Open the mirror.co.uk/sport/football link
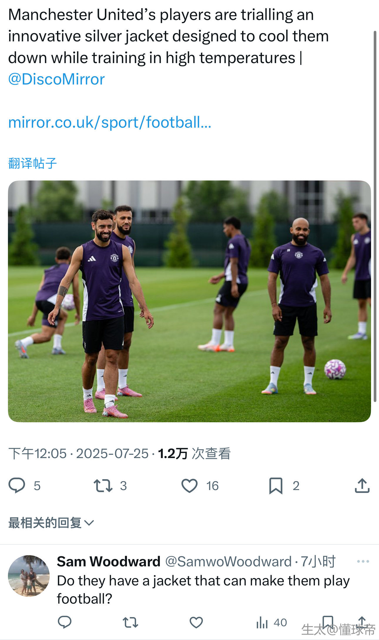 (110, 122)
